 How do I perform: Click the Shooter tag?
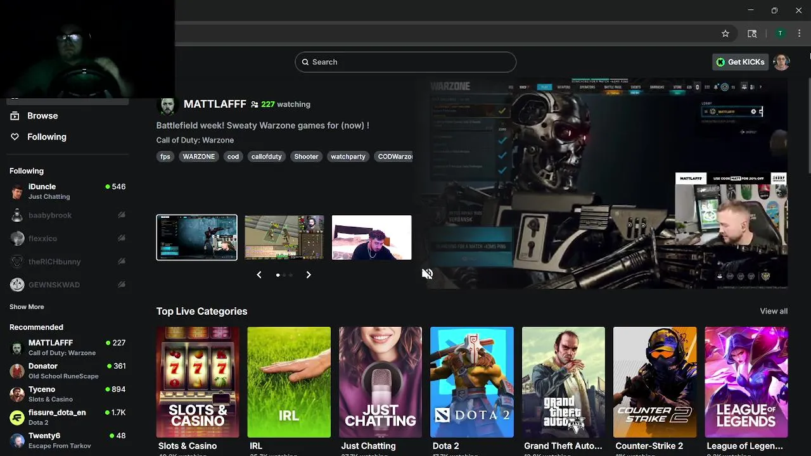(x=306, y=156)
